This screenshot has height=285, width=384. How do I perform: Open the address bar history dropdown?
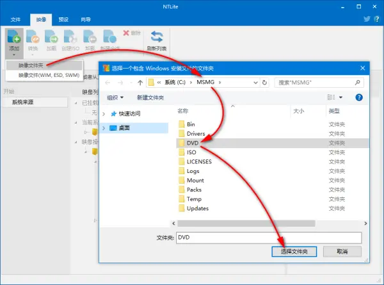pyautogui.click(x=255, y=83)
